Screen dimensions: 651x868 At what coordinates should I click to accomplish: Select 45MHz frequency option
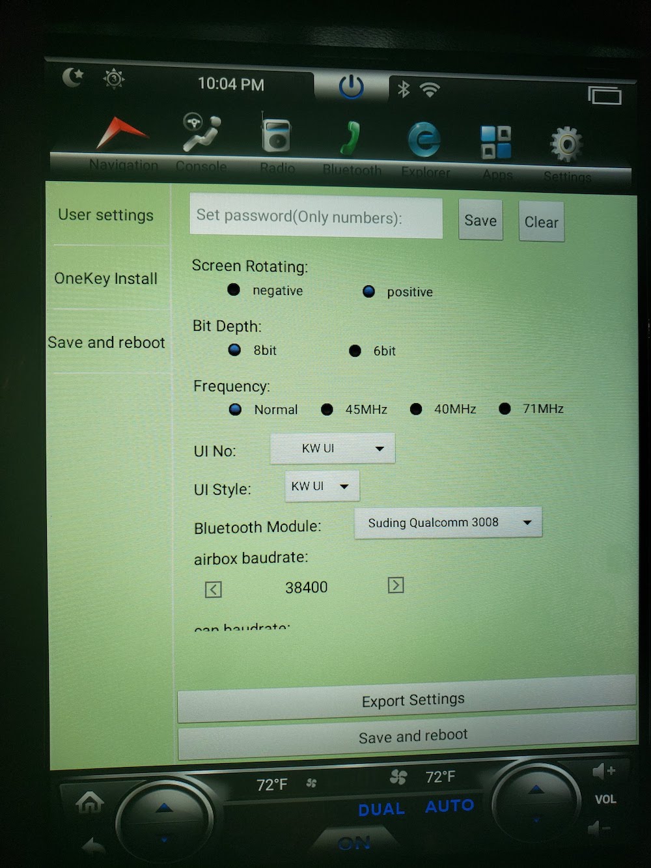coord(327,409)
